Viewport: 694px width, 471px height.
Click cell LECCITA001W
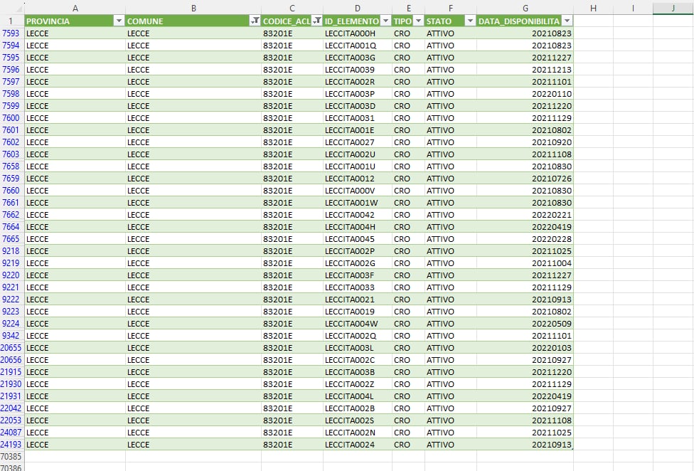[x=358, y=203]
